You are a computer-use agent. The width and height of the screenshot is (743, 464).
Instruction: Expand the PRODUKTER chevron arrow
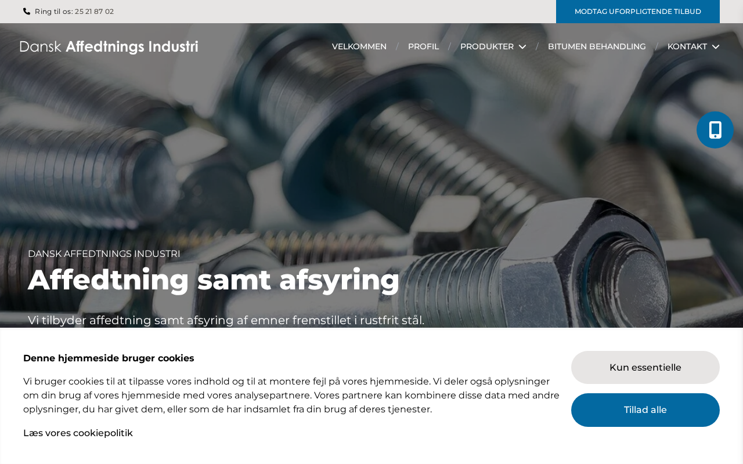pyautogui.click(x=522, y=47)
